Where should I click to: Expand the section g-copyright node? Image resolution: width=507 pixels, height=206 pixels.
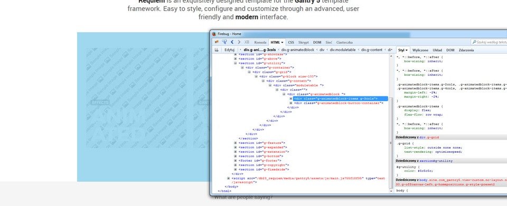(x=236, y=165)
